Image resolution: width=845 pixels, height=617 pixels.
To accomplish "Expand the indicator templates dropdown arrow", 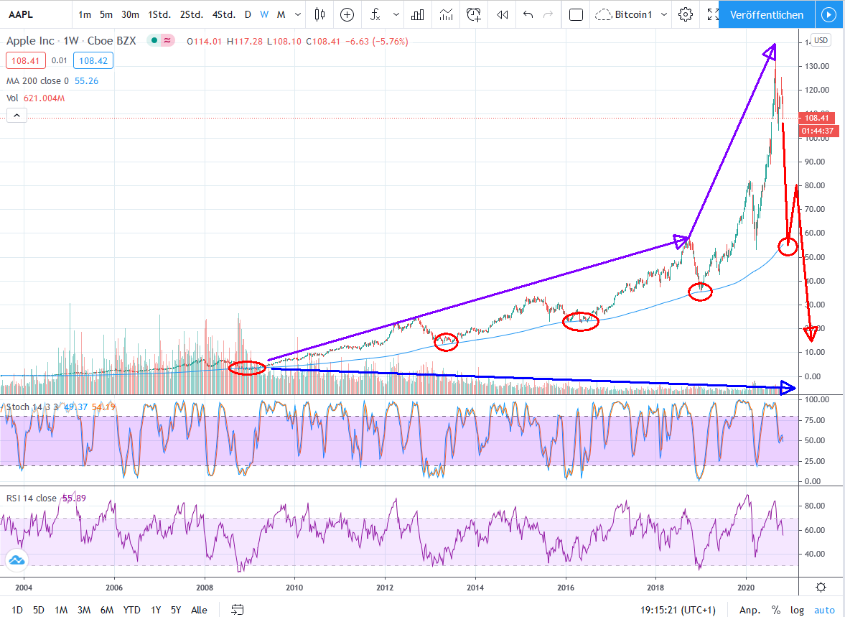I will [x=396, y=14].
